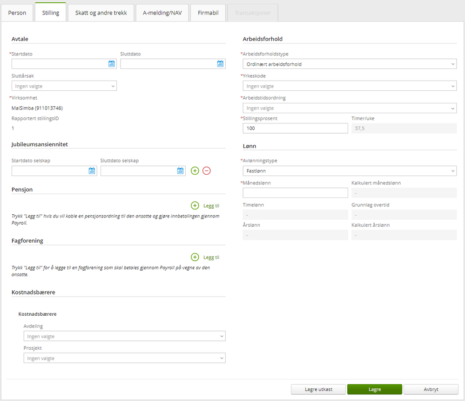This screenshot has height=401, width=465.
Task: Click into the Månedslønn input field
Action: [x=295, y=193]
